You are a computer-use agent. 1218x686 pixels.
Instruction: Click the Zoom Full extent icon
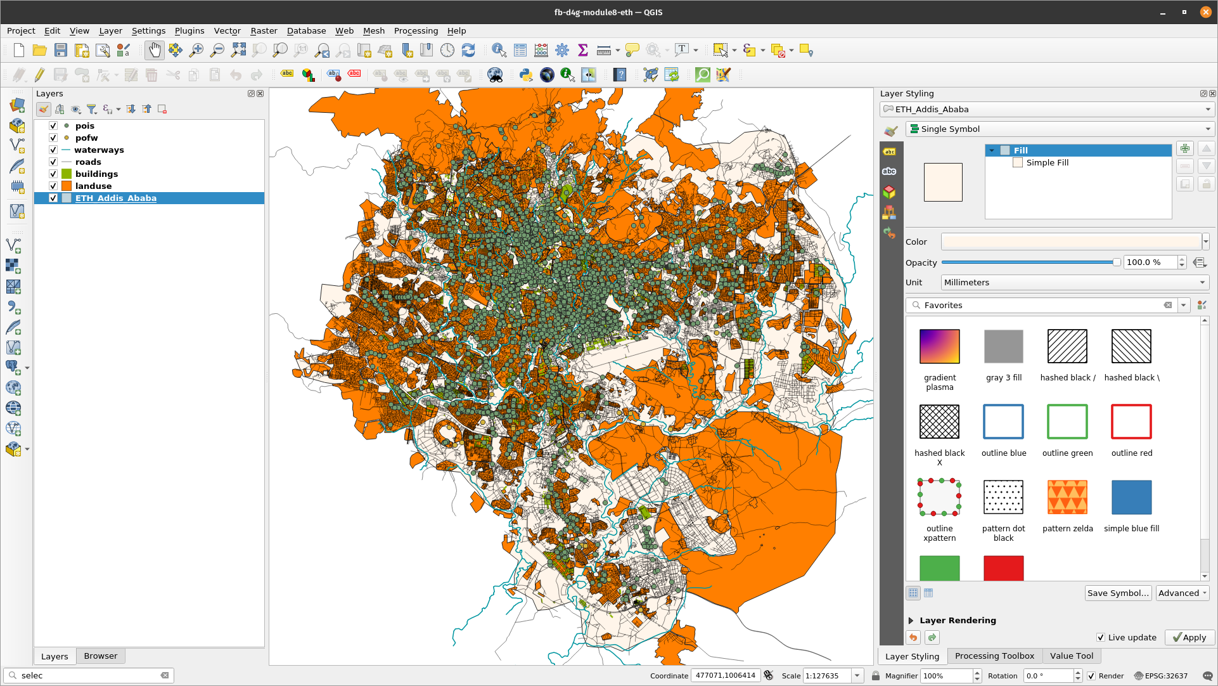tap(238, 51)
